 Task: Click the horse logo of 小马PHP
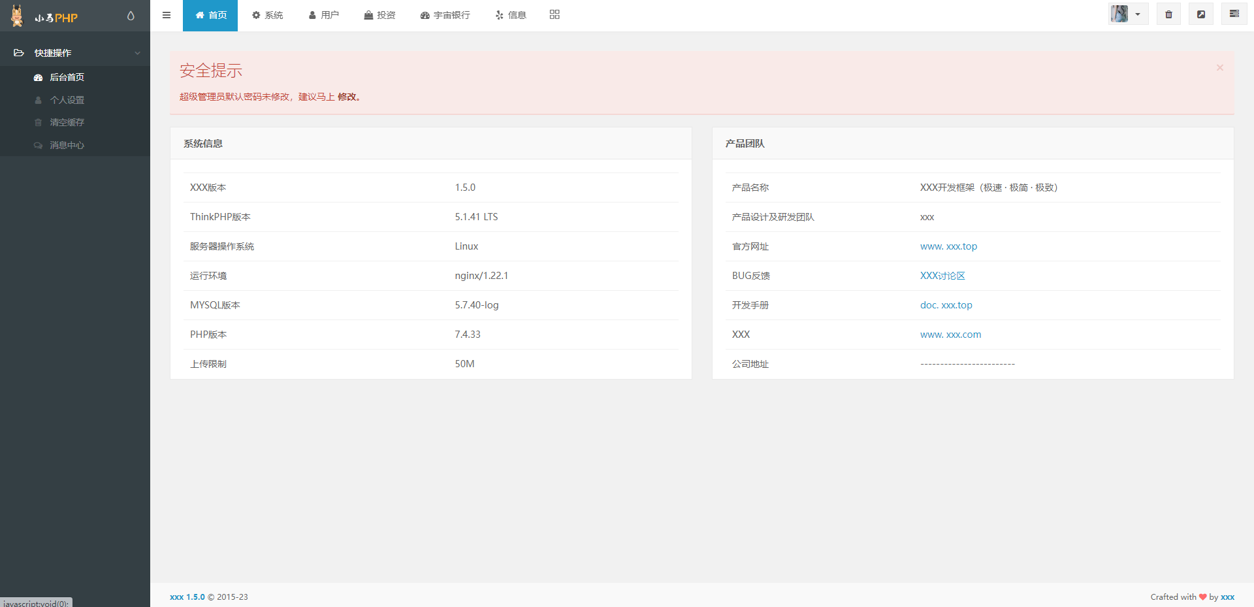pos(18,16)
